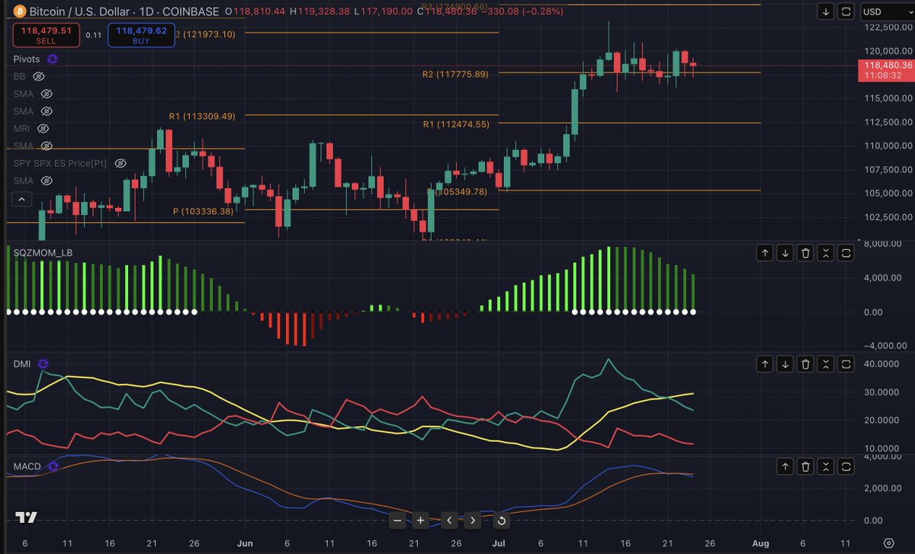This screenshot has height=554, width=915.
Task: Delete the MACD pane
Action: pyautogui.click(x=805, y=466)
